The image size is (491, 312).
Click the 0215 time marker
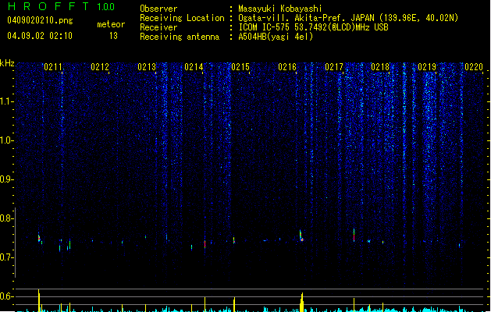pos(240,67)
